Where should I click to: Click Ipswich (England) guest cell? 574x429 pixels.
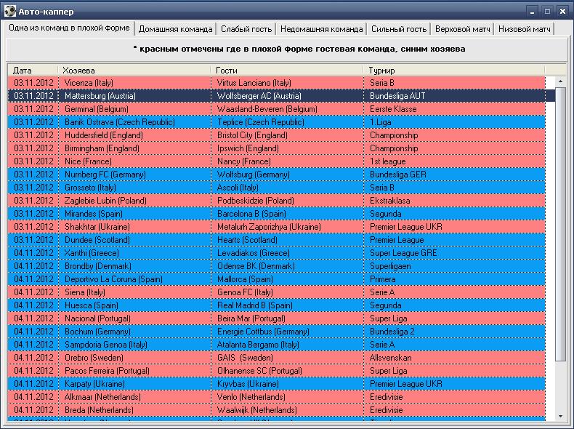288,148
